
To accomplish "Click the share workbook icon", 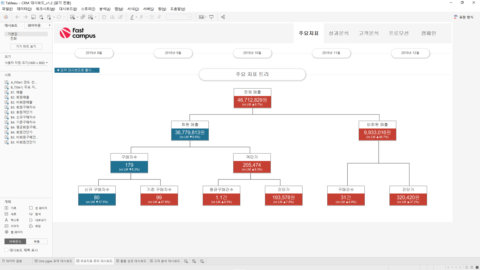I will point(223,17).
